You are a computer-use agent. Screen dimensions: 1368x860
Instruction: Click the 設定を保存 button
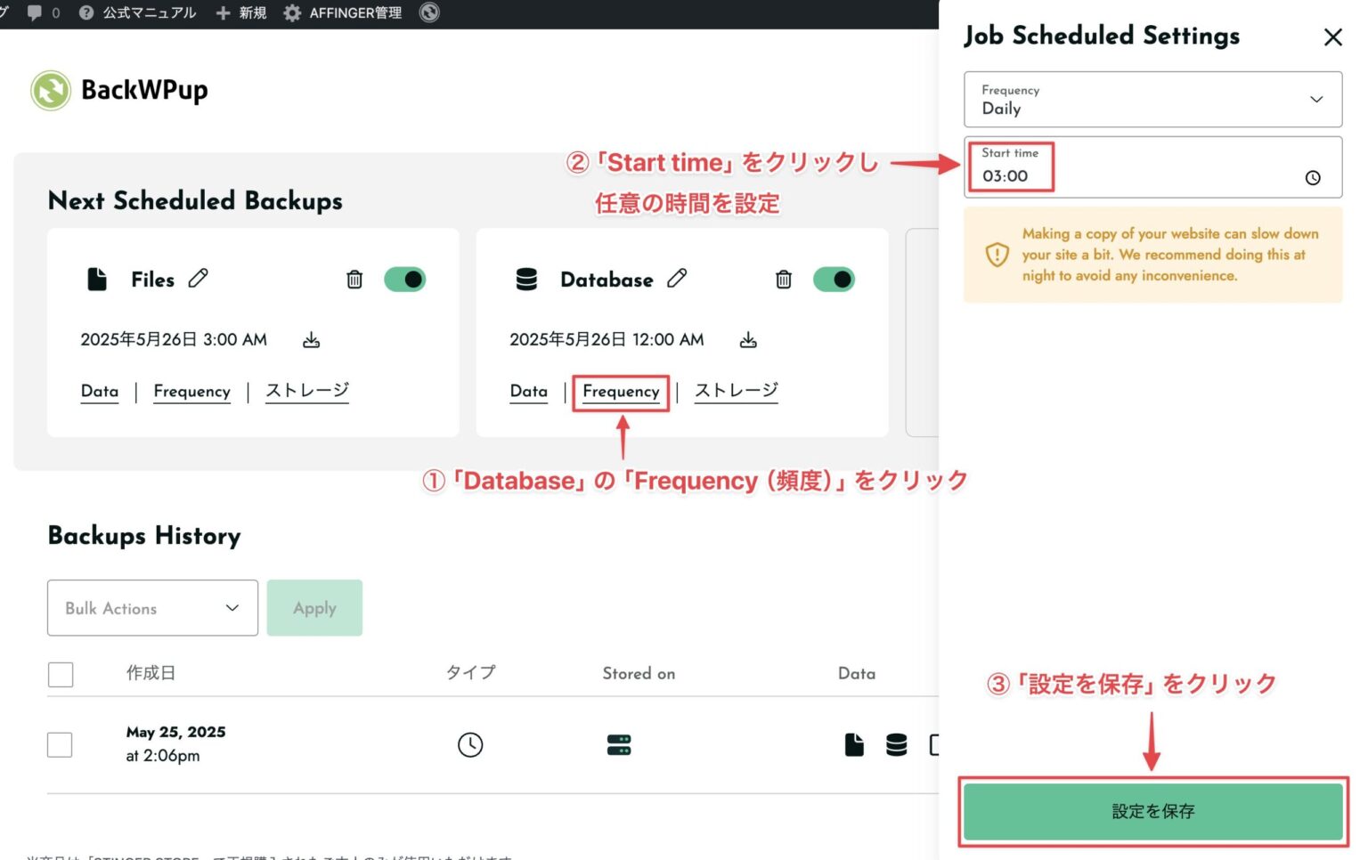pyautogui.click(x=1152, y=811)
